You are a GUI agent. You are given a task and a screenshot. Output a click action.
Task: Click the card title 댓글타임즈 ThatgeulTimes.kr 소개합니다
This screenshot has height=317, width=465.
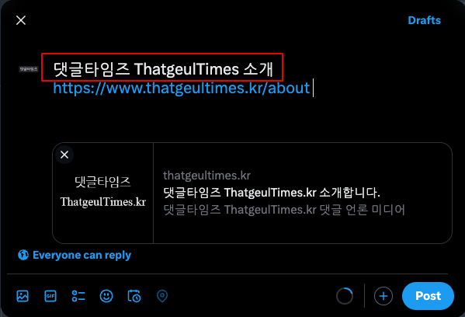pos(272,193)
